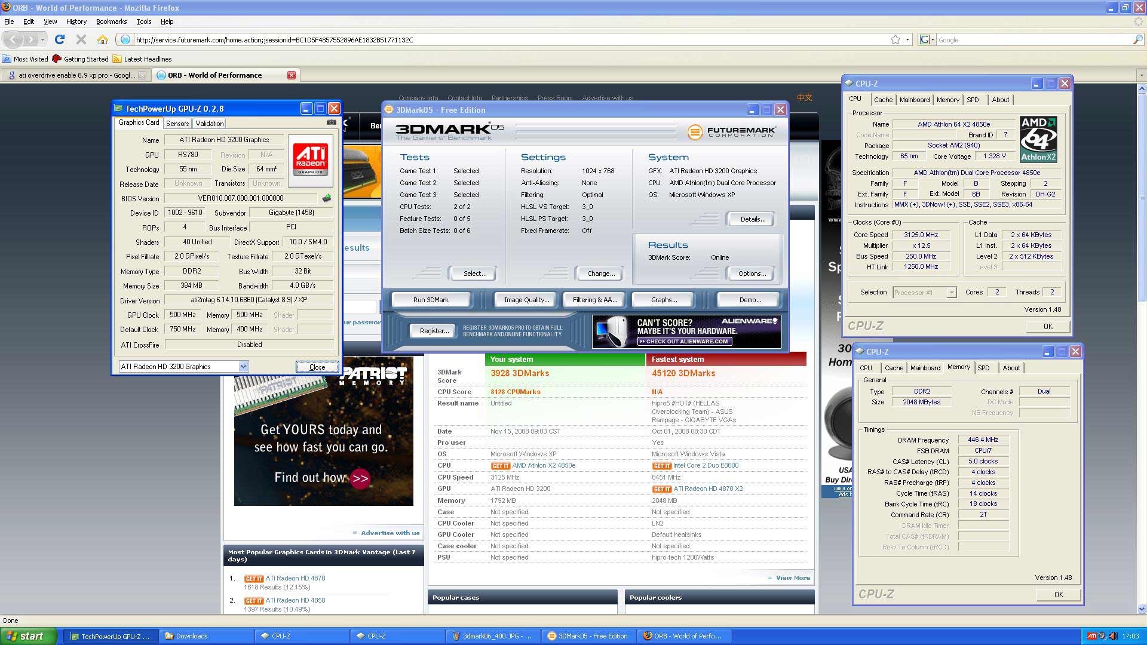Open back/forward history dropdown arrow
Viewport: 1147px width, 645px height.
tap(44, 39)
